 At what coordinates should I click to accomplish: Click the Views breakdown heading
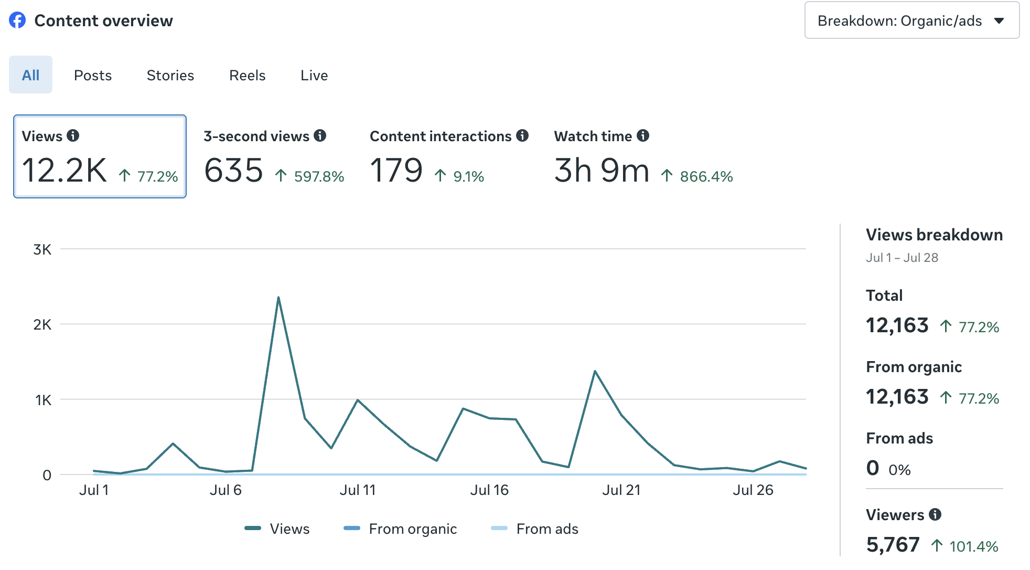(x=934, y=235)
